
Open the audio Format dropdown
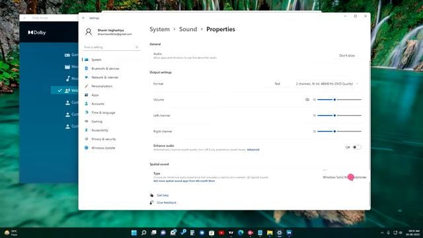tap(327, 84)
